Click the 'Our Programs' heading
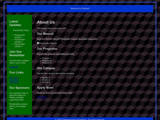Viewport: 160px width, 120px height. [x=47, y=49]
